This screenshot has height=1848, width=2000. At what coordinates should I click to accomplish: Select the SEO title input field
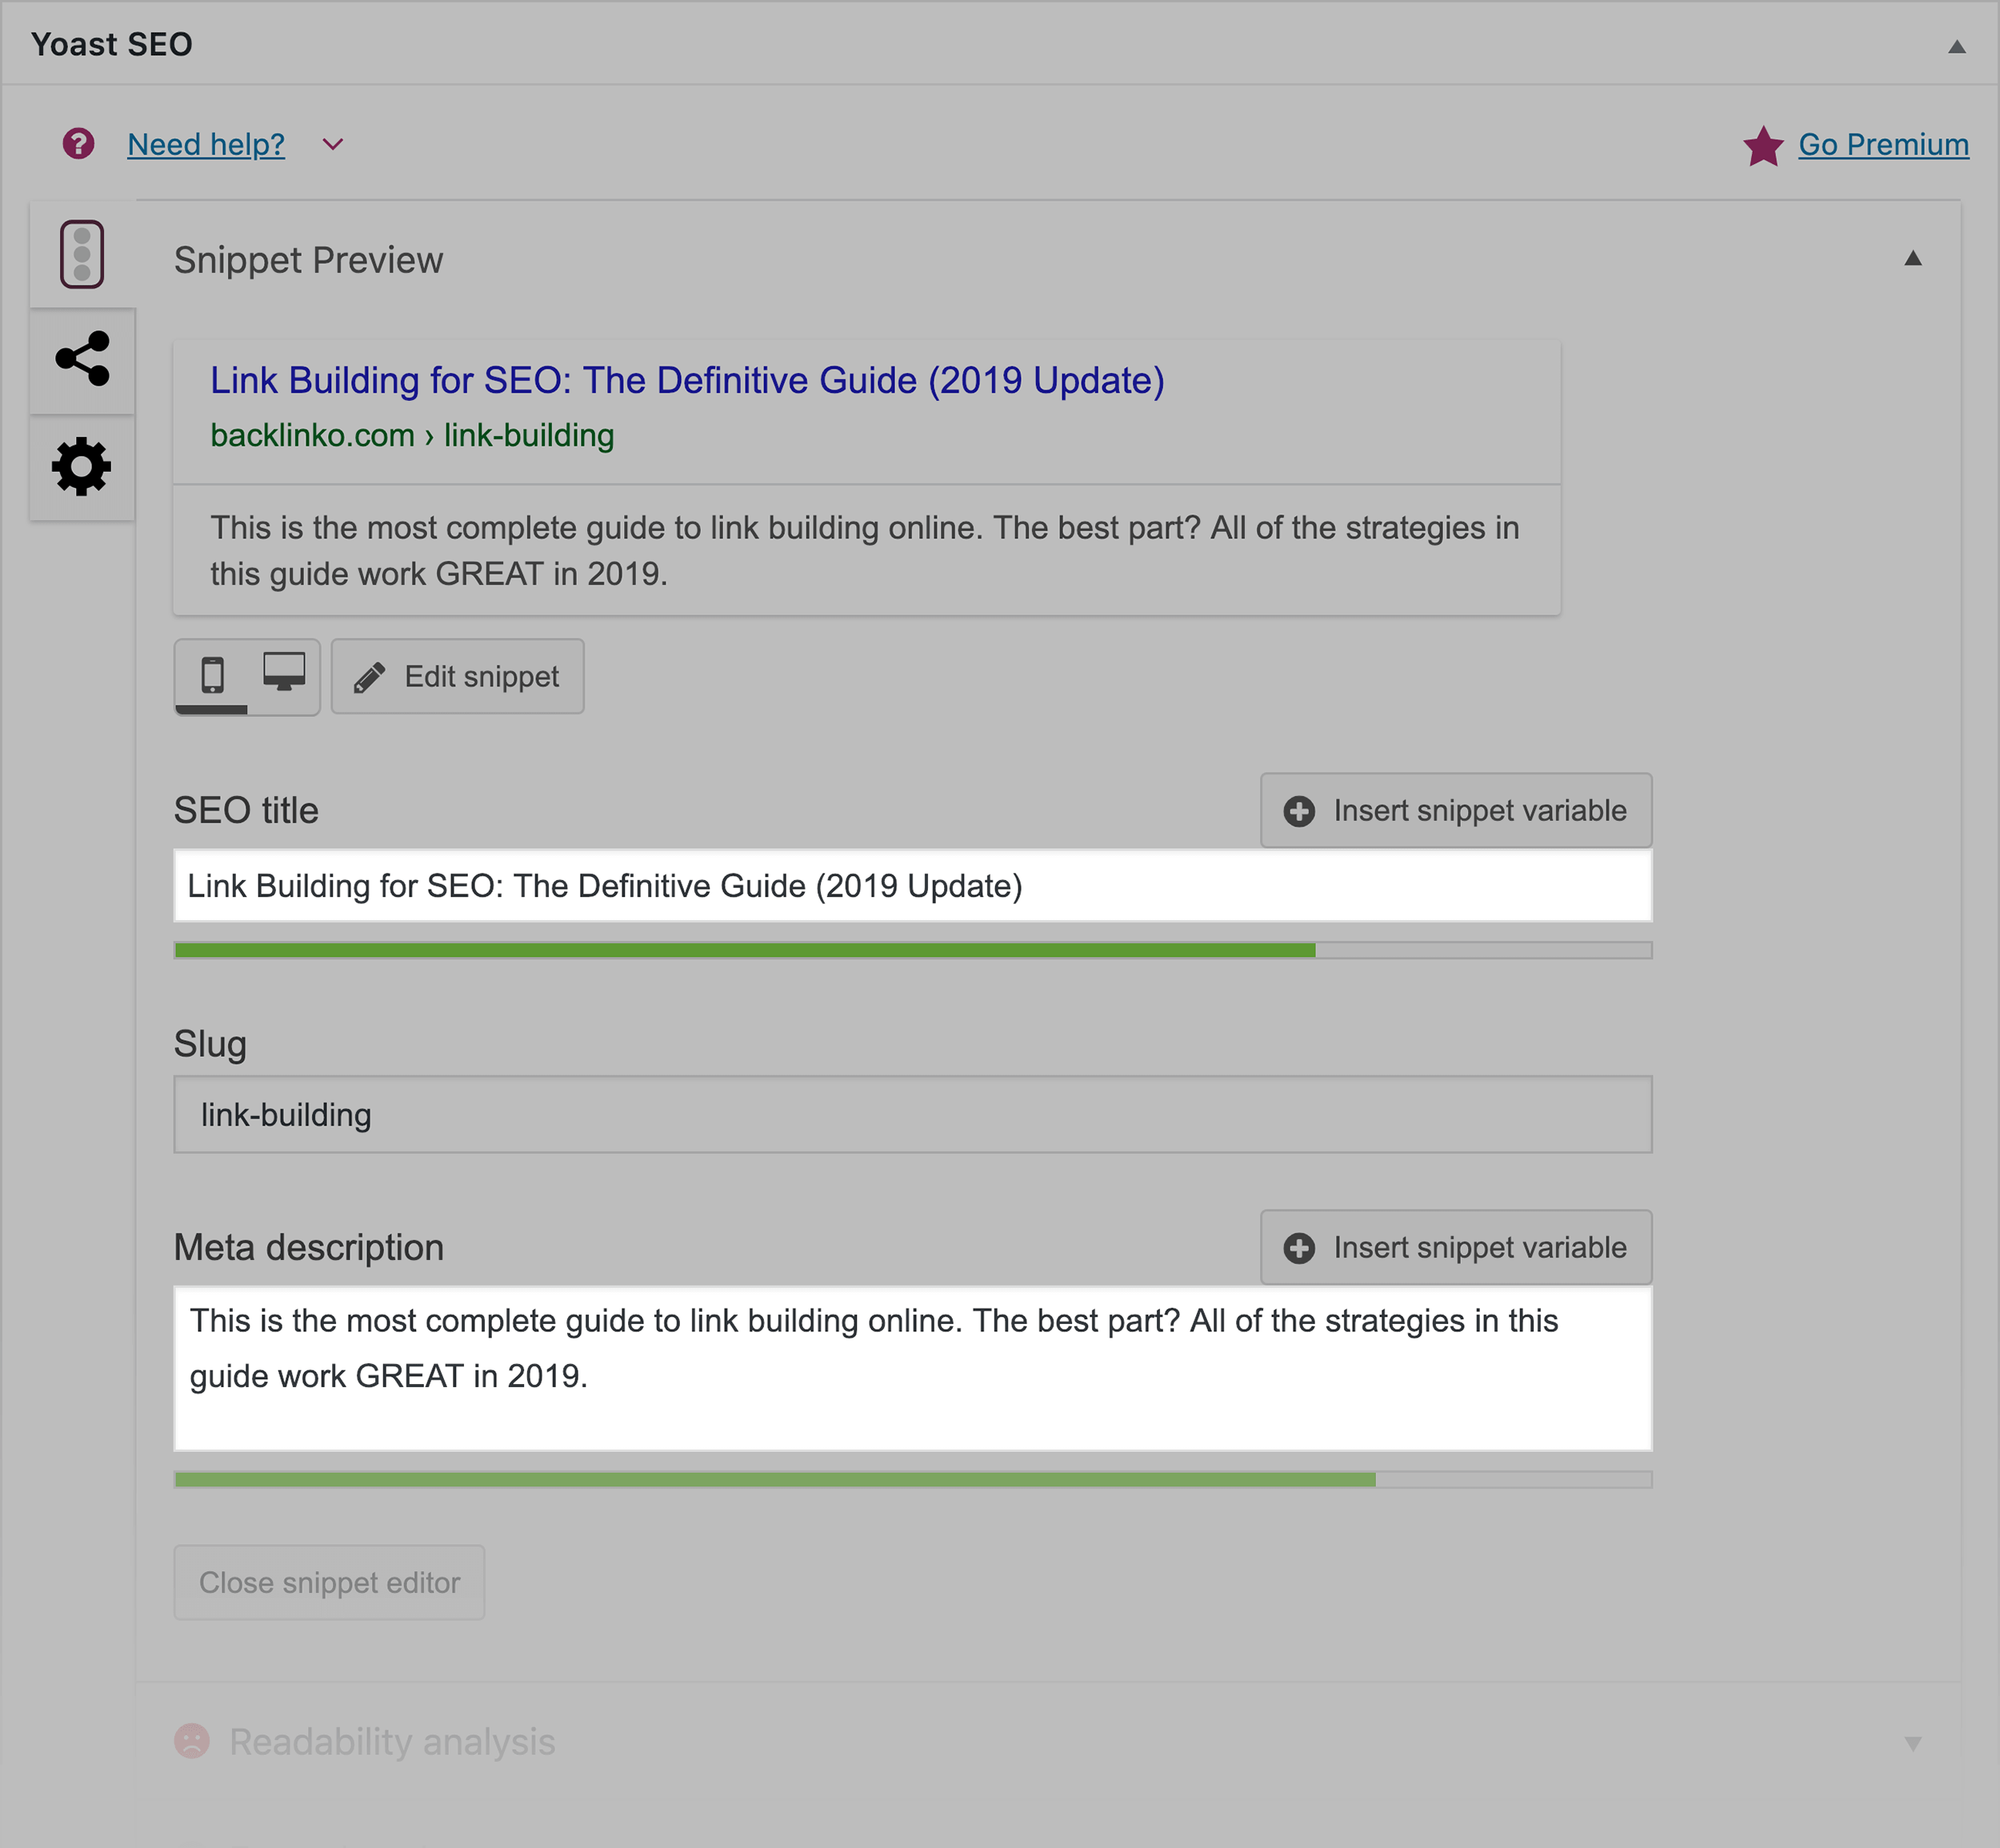pyautogui.click(x=911, y=885)
